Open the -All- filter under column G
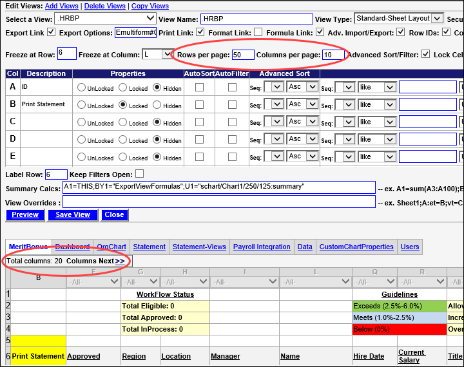Viewport: 464px width, 367px height. pyautogui.click(x=139, y=281)
